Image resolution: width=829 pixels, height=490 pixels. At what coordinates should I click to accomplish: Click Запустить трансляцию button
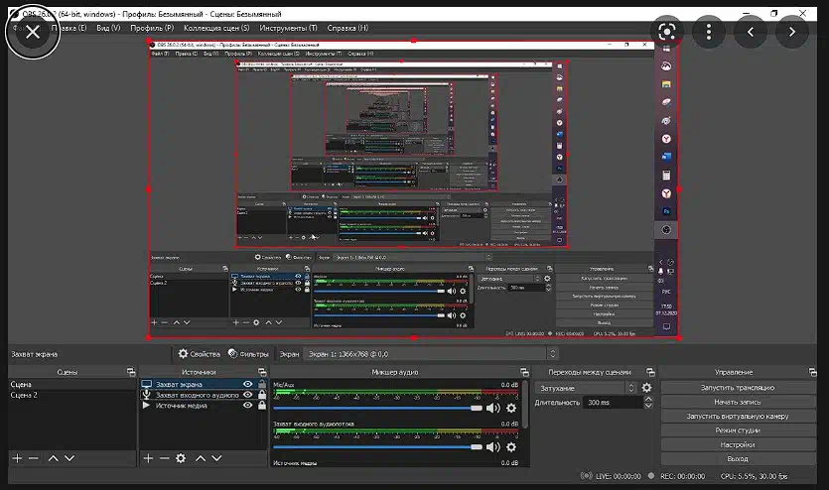point(738,388)
